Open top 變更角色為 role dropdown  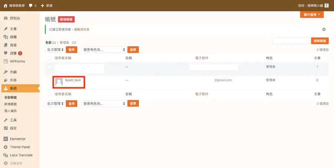point(104,50)
